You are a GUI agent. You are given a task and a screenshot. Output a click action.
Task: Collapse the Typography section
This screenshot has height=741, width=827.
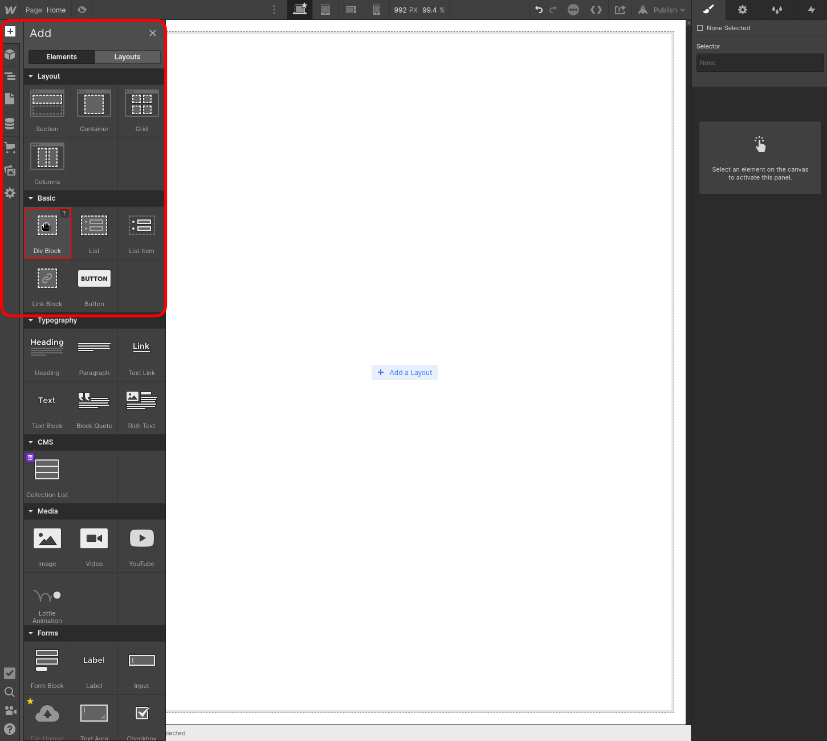click(x=31, y=320)
